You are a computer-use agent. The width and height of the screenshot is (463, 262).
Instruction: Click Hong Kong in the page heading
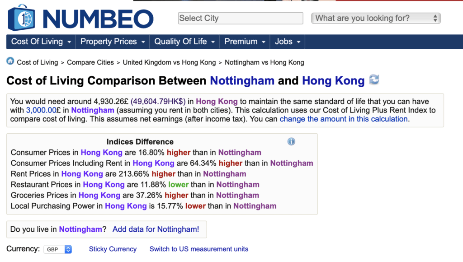[x=333, y=80]
